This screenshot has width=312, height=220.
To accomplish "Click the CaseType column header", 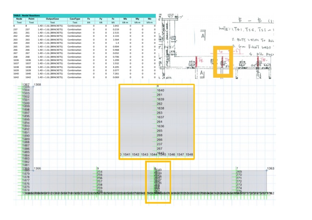I will [x=74, y=19].
